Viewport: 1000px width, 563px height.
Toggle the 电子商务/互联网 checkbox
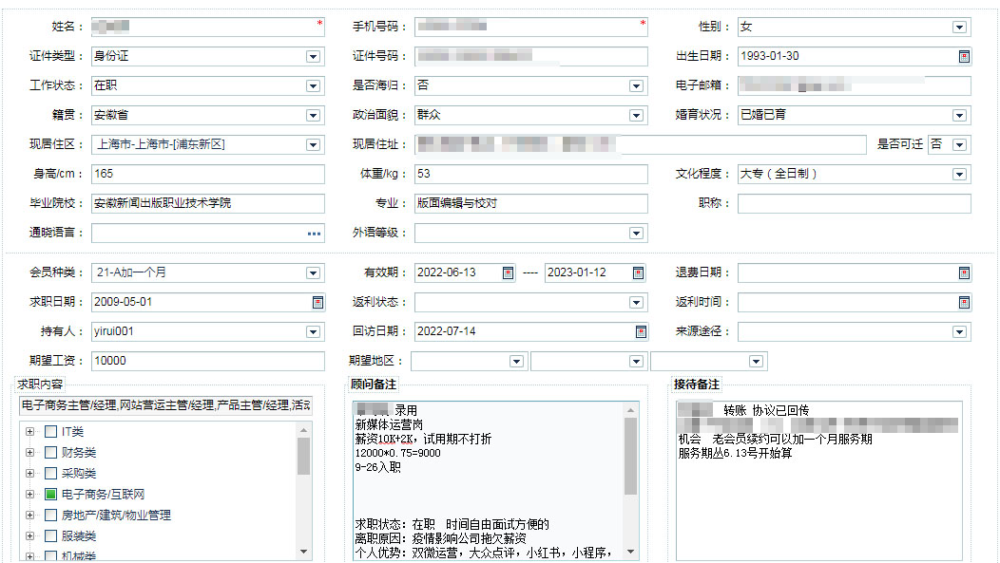51,495
